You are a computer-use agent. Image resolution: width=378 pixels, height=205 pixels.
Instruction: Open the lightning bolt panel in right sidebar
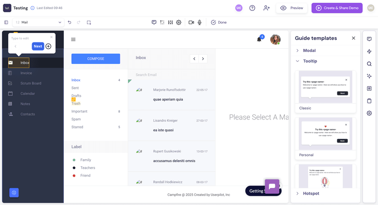tap(369, 51)
